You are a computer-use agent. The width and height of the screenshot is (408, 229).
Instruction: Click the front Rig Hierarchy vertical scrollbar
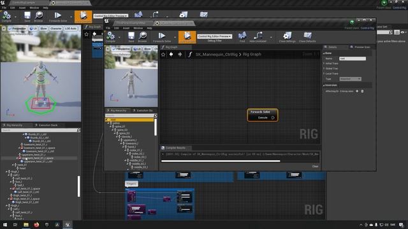click(156, 127)
